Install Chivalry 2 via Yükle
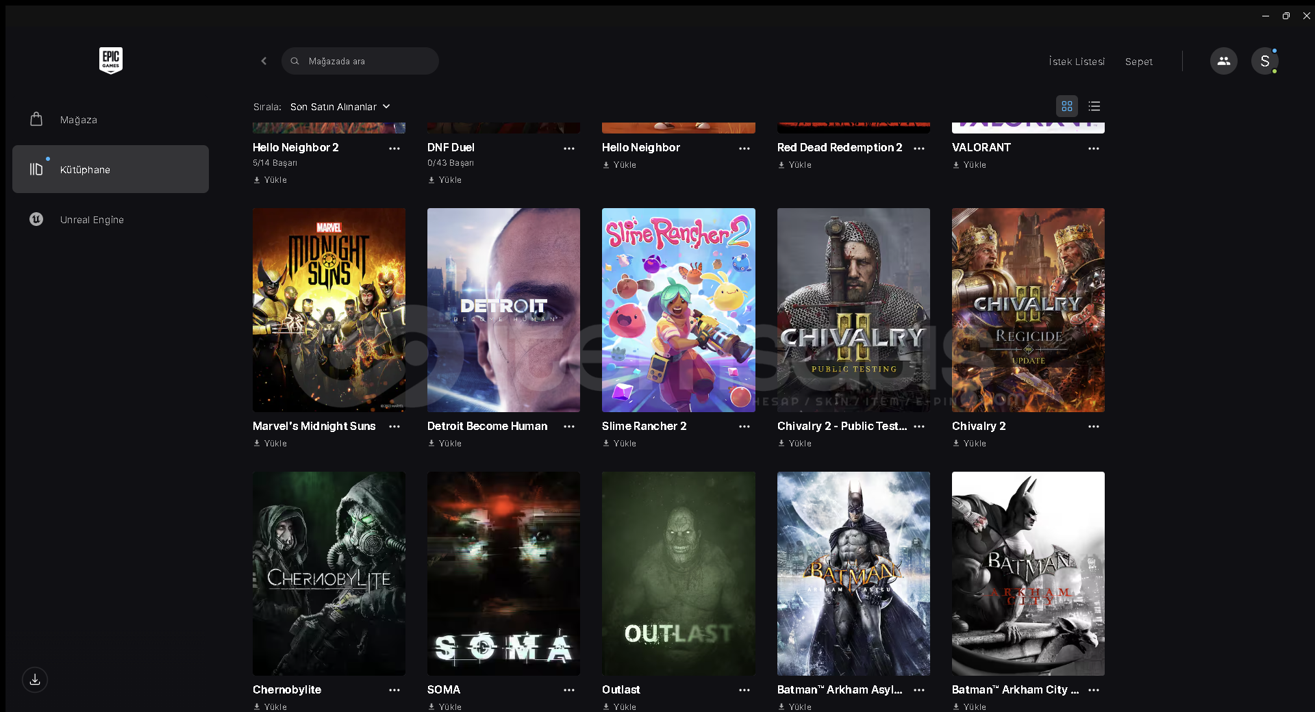 point(969,444)
